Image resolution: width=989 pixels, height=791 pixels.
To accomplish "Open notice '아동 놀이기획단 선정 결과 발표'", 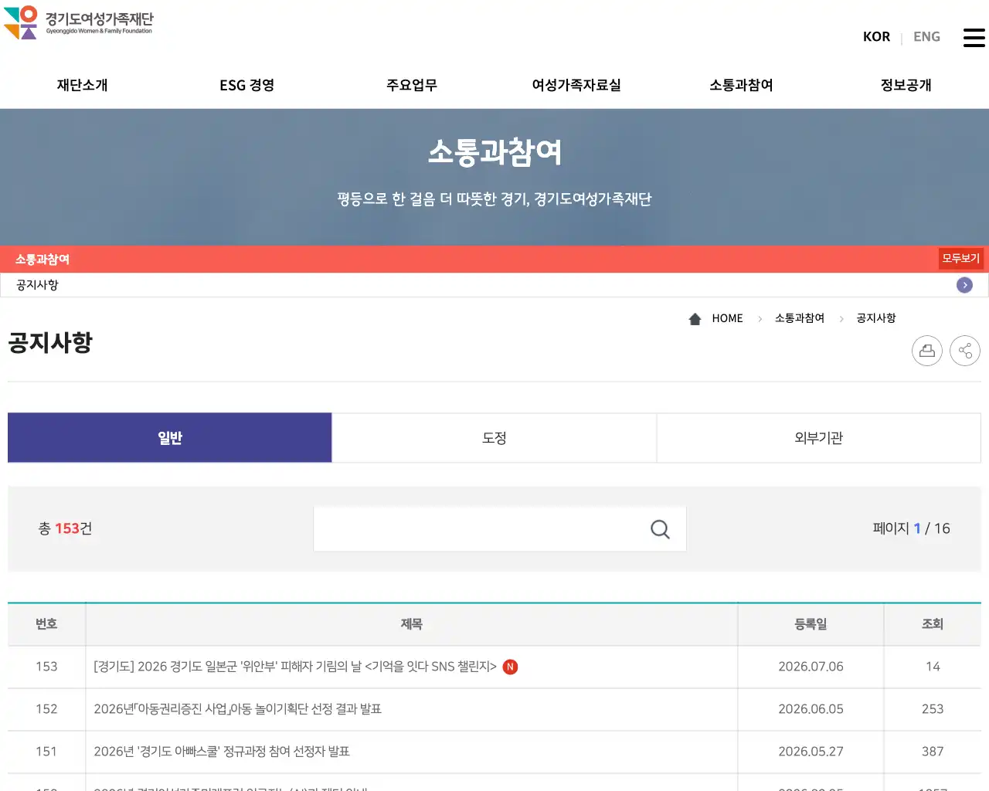I will pyautogui.click(x=238, y=709).
